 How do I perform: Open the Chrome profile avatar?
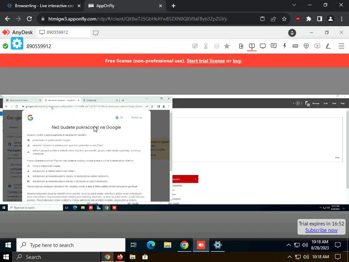pyautogui.click(x=331, y=19)
